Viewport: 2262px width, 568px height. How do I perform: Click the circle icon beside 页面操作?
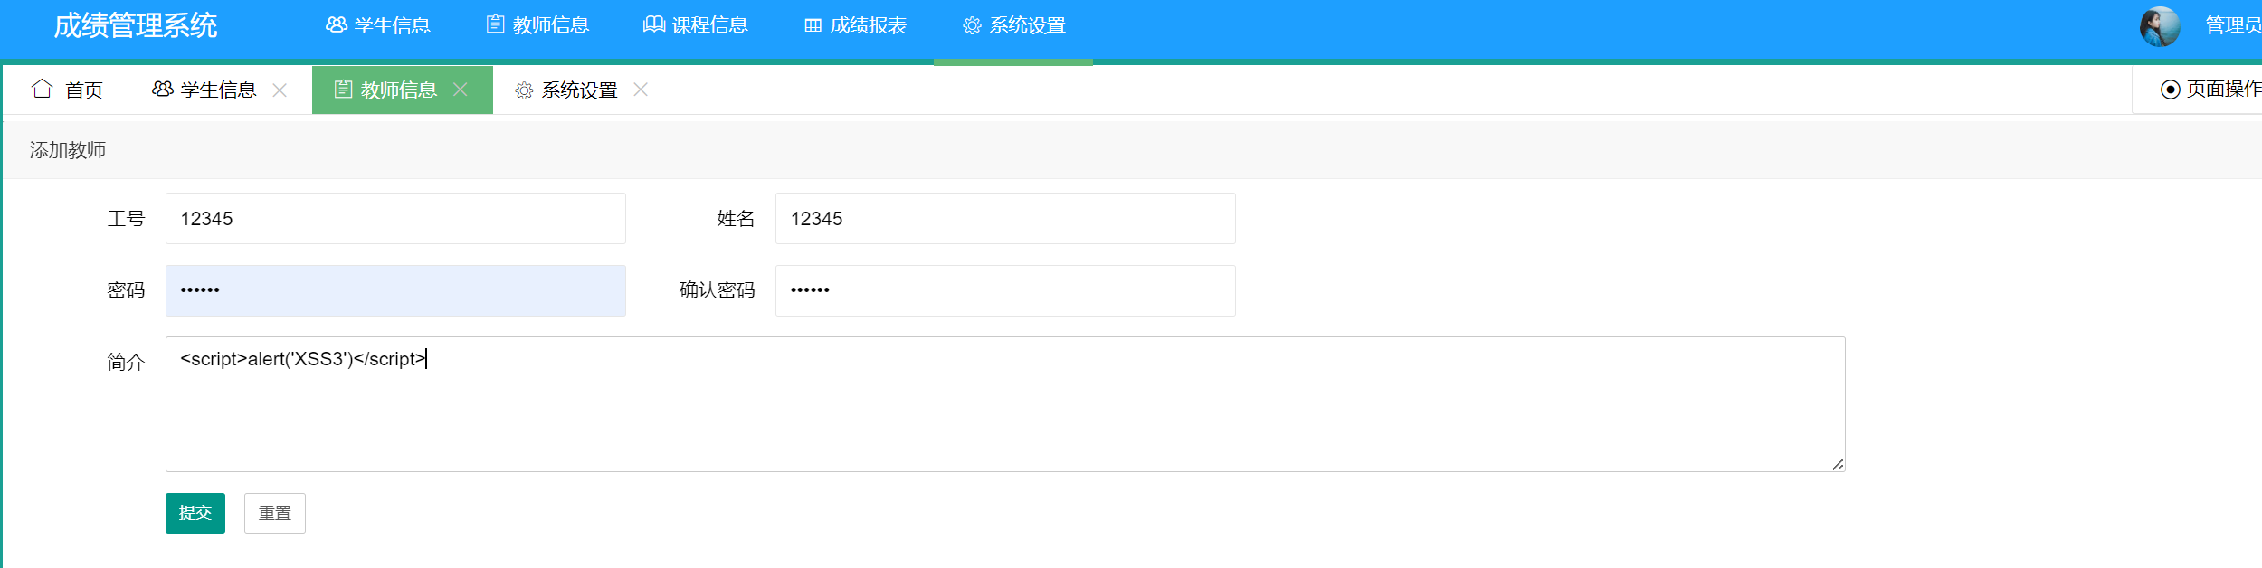(x=2171, y=90)
